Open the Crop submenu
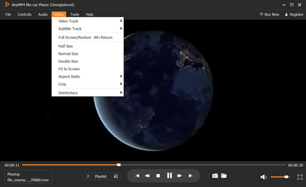Image resolution: width=306 pixels, height=187 pixels. (x=87, y=84)
